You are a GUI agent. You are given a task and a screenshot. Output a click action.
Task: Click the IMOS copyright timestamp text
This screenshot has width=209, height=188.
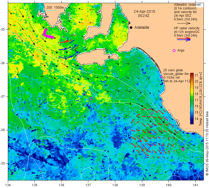207,143
